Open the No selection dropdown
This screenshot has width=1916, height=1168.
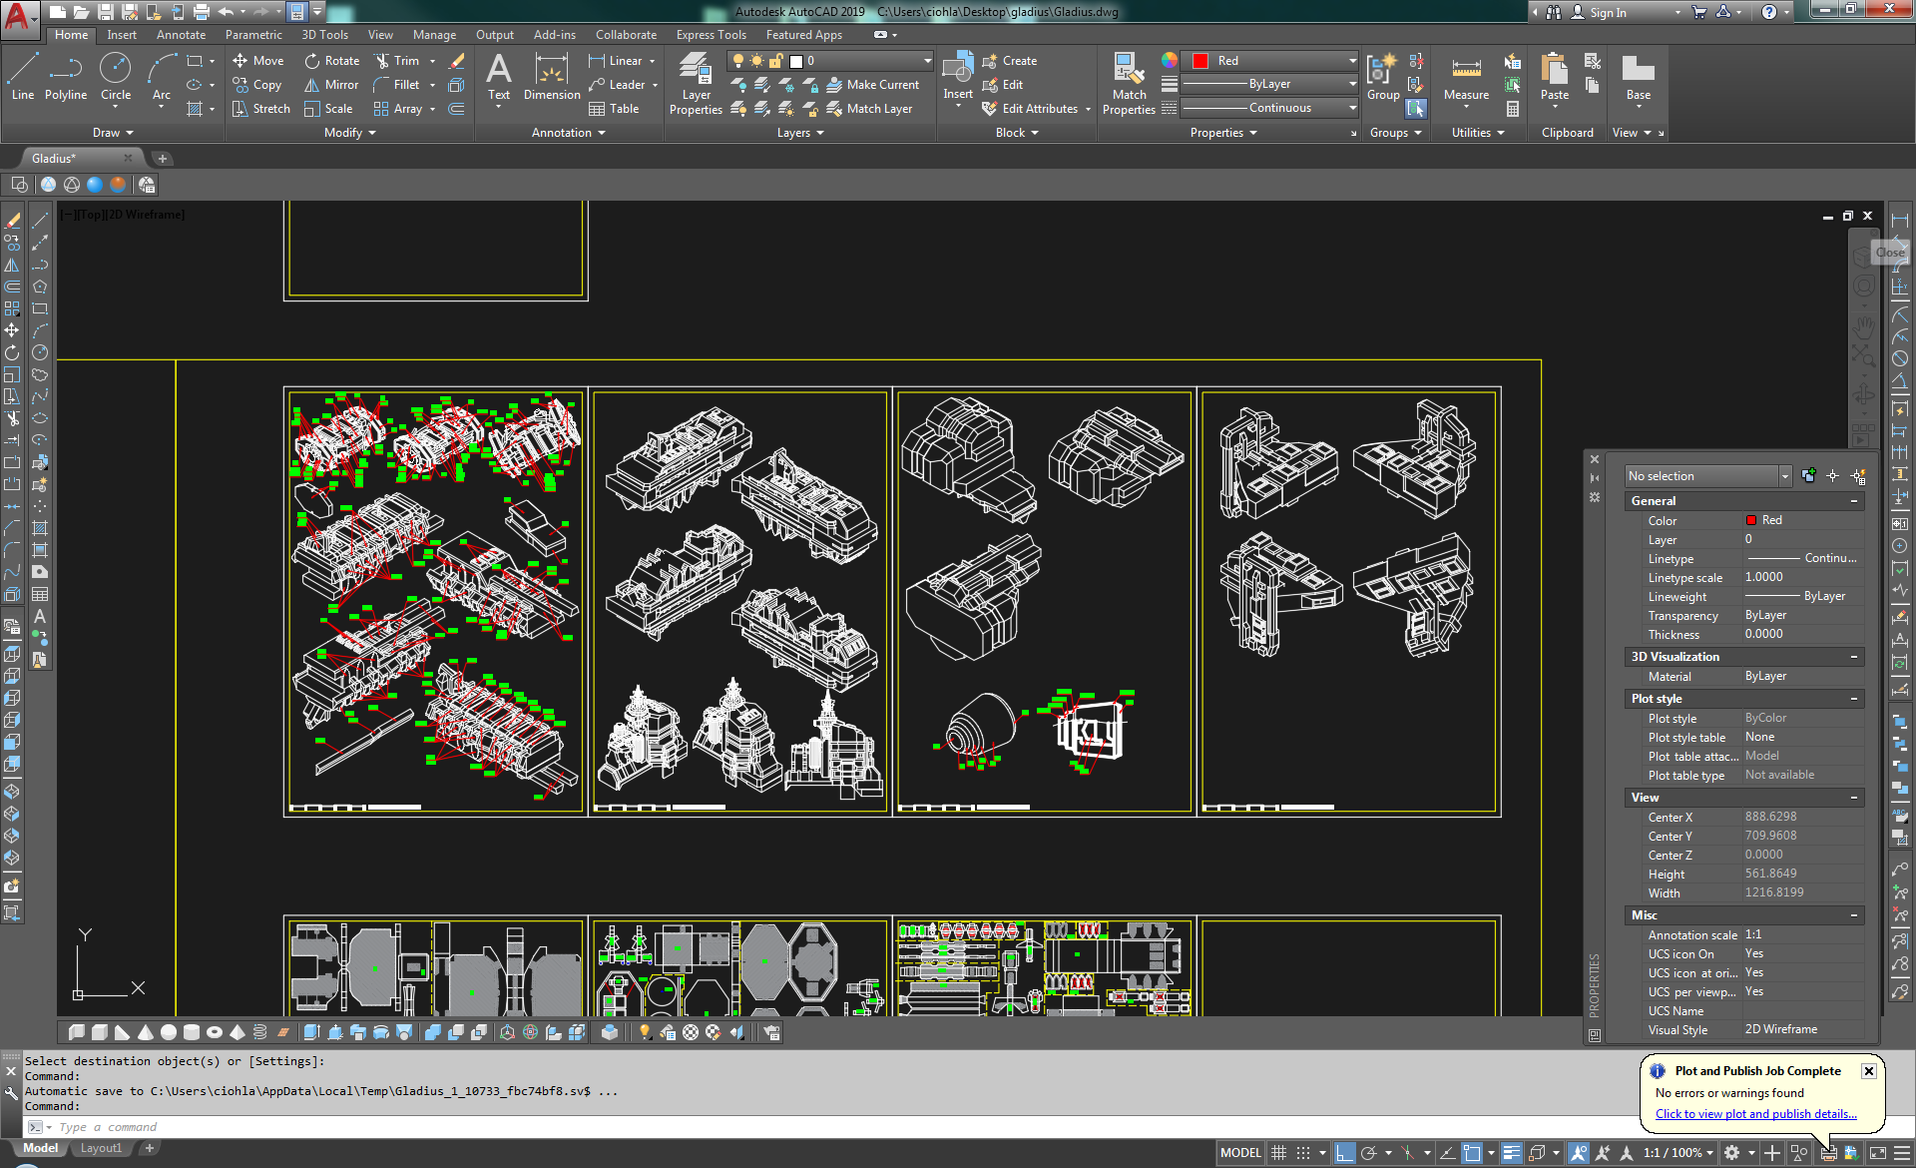point(1707,476)
